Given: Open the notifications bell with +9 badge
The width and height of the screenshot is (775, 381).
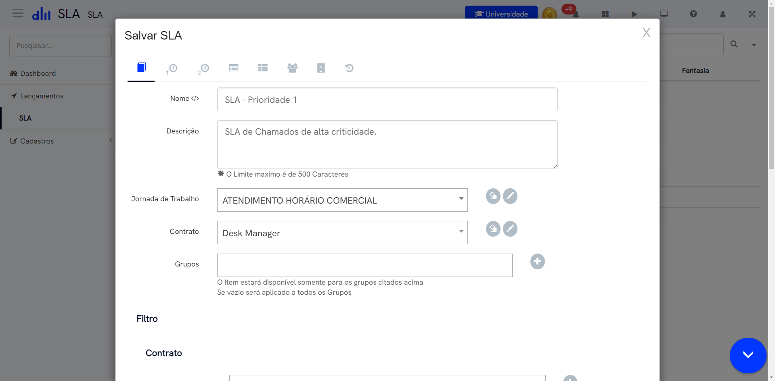Looking at the screenshot, I should tap(575, 14).
